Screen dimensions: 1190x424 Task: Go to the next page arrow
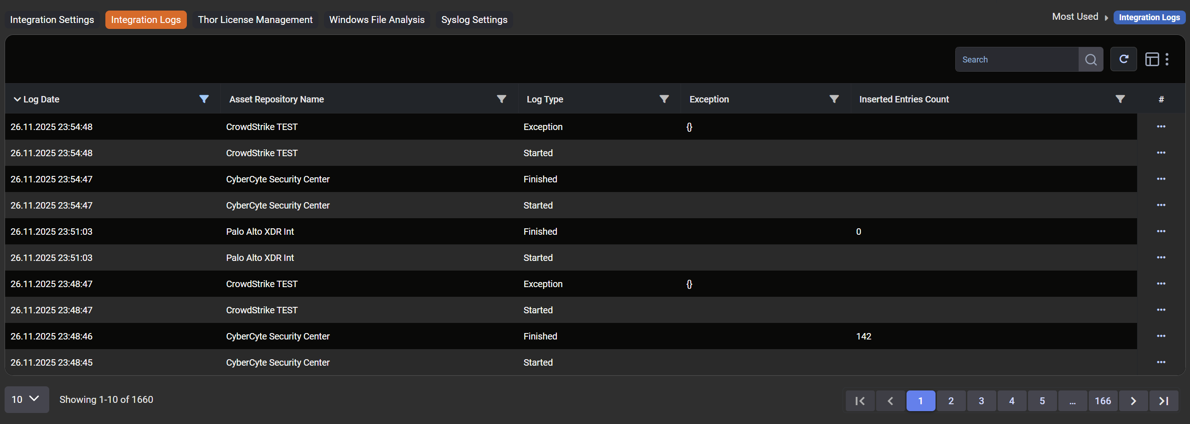tap(1133, 401)
